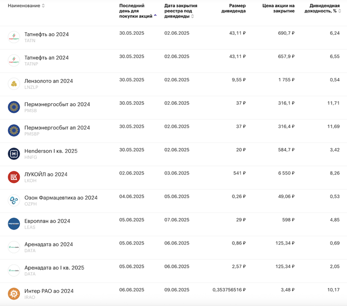Open the Пермэнергосбыт ап 2024 link

(57, 128)
